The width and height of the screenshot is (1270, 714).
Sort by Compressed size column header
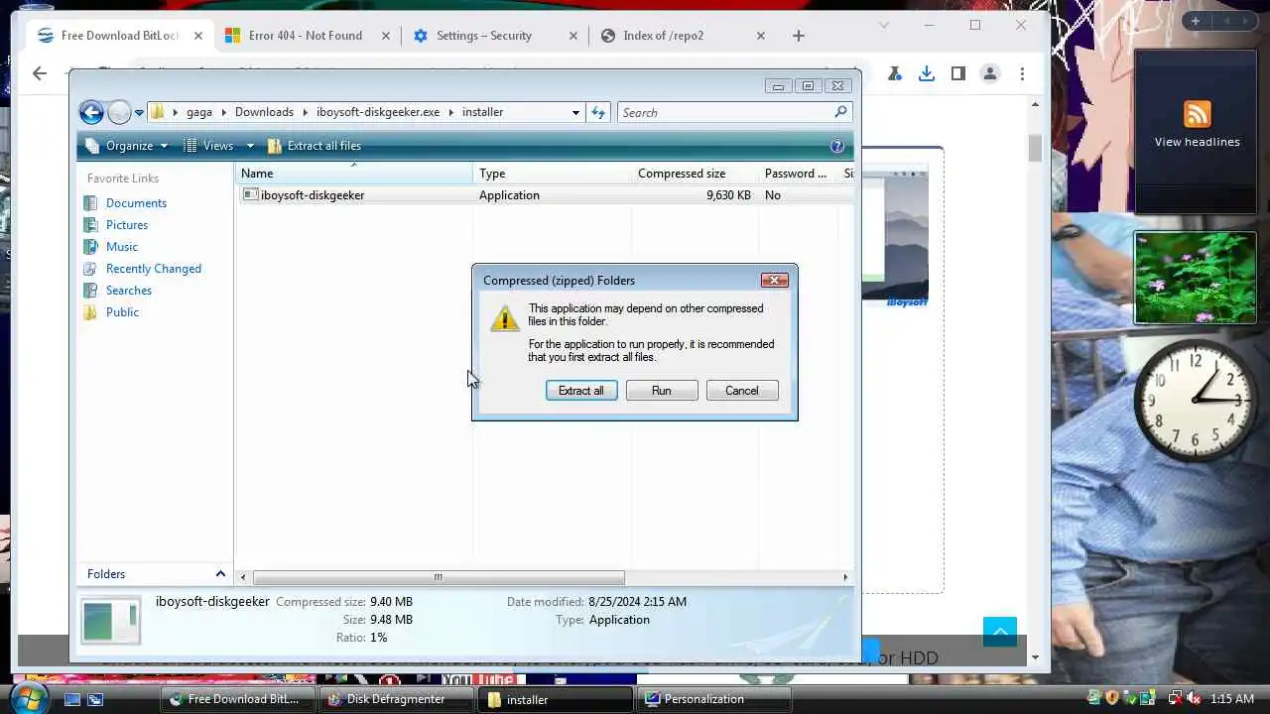click(x=696, y=174)
